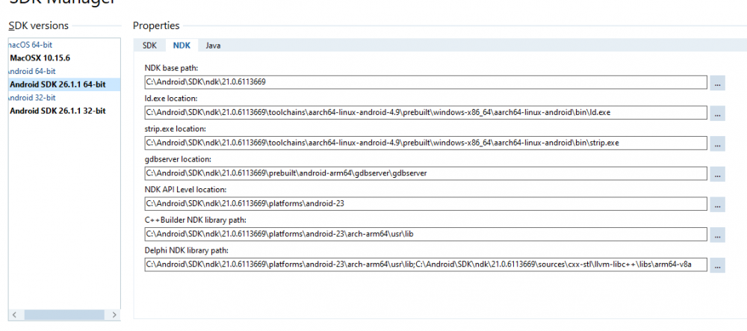Viewport: 747px width, 331px height.
Task: Focus the gdbserver location text field
Action: [426, 173]
